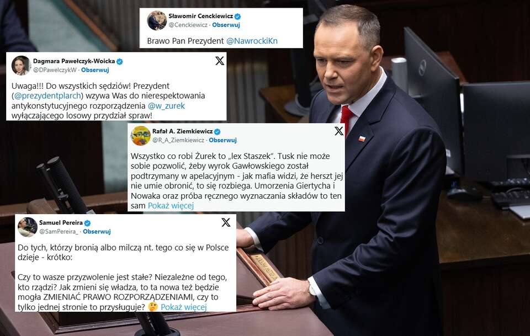Open Rafał Ziemkiewicz profile avatar
The image size is (530, 336).
click(x=140, y=136)
